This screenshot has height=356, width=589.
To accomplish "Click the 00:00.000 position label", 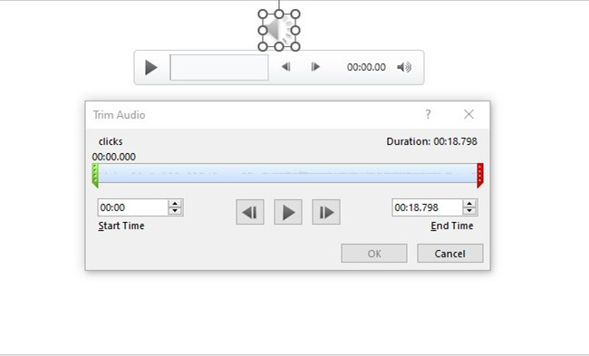I will [x=114, y=157].
